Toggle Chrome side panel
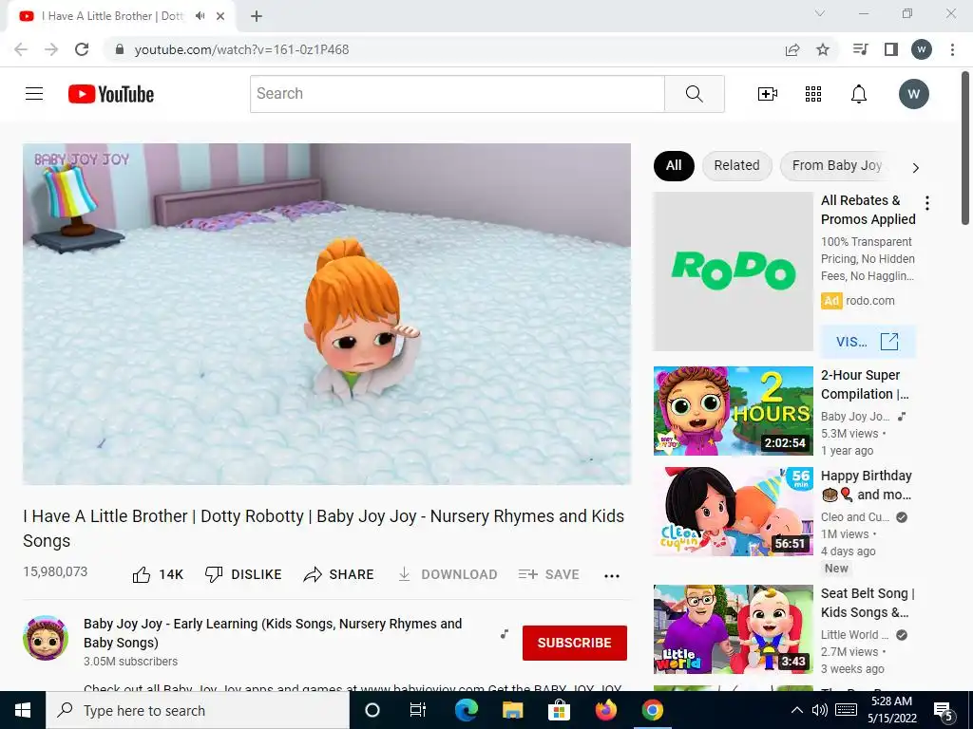Screen dimensions: 973x729 click(x=891, y=49)
